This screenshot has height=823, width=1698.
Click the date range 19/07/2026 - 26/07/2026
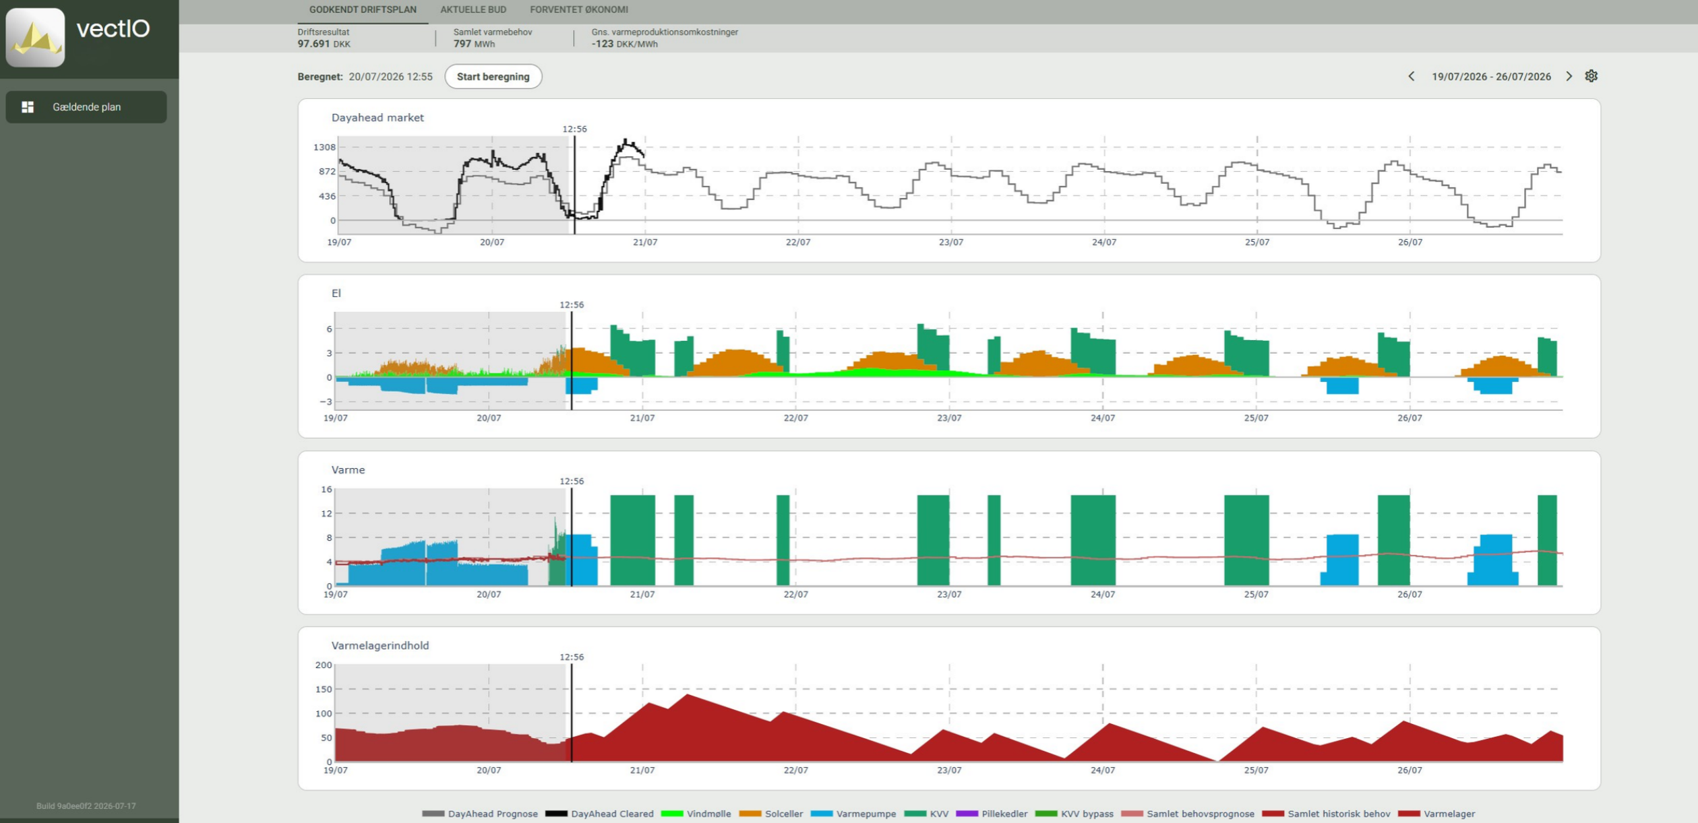pos(1491,76)
